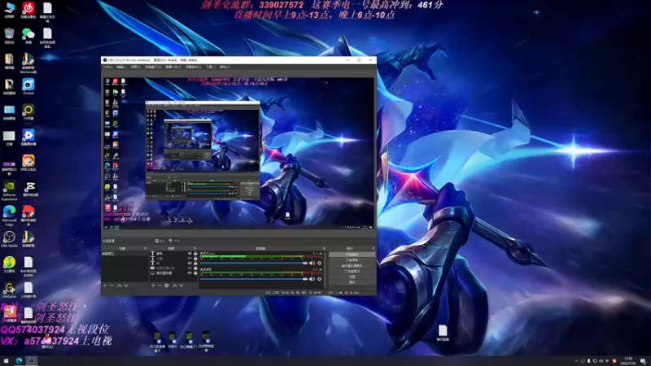Open the WeGame desktop shortcut
Image resolution: width=651 pixels, height=366 pixels.
click(x=9, y=290)
